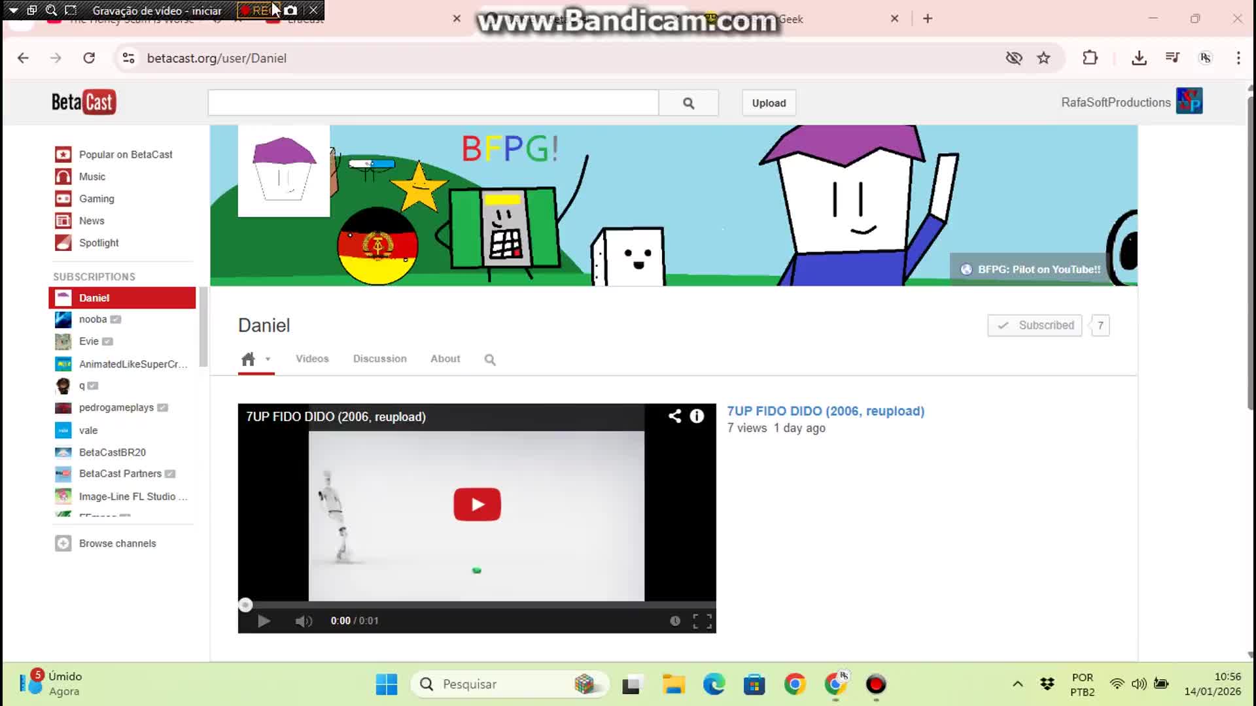
Task: Toggle the crossed-eye tracking protection icon
Action: [1014, 58]
